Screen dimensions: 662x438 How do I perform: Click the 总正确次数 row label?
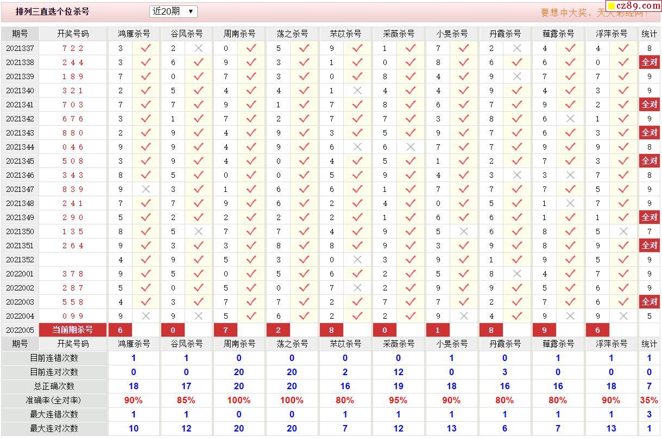tap(54, 387)
